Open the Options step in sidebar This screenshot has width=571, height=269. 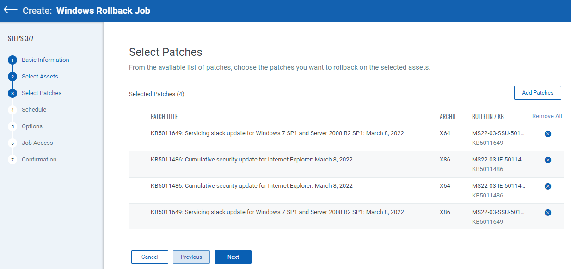[x=32, y=126]
